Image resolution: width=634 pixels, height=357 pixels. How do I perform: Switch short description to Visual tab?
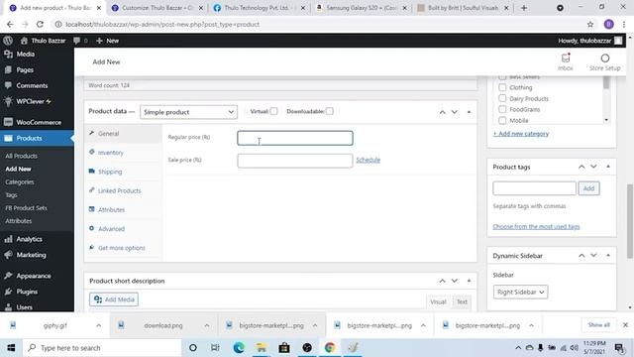438,301
